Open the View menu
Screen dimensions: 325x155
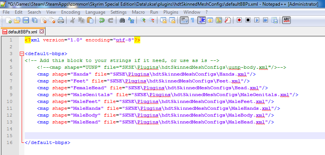tap(51, 12)
